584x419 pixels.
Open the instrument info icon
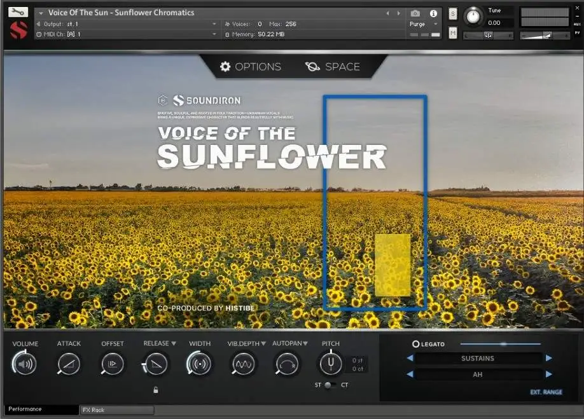(x=433, y=13)
